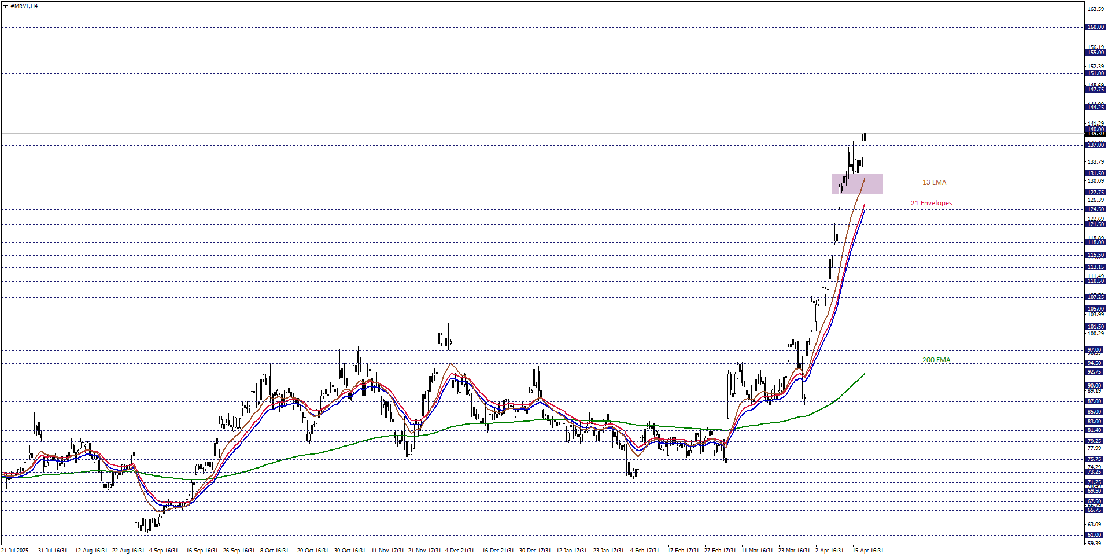This screenshot has width=1108, height=557.
Task: Click the 8 Oct 16:31 time label
Action: 274,551
